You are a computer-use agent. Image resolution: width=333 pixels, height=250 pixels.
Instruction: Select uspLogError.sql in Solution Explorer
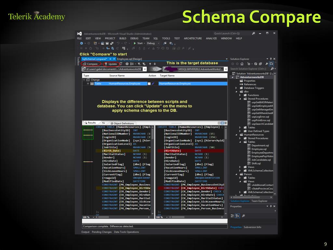coord(260,117)
